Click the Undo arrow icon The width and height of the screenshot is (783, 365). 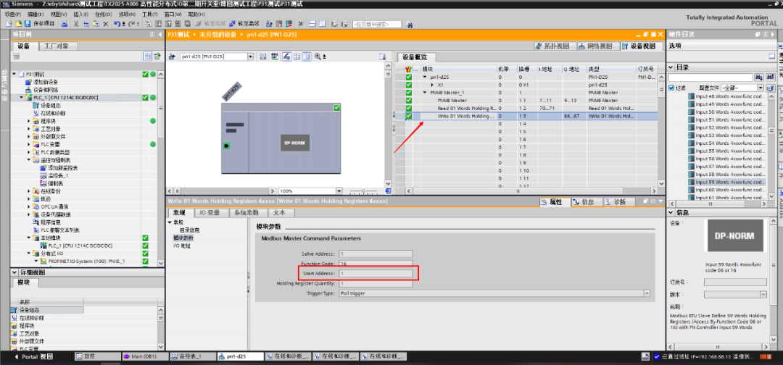[116, 24]
